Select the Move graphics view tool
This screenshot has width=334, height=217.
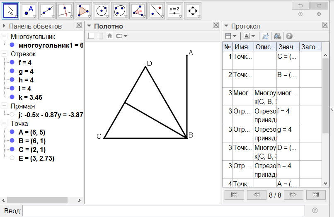(193, 11)
